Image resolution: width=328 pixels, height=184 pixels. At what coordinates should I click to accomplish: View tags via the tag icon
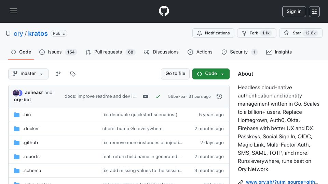coord(73,74)
